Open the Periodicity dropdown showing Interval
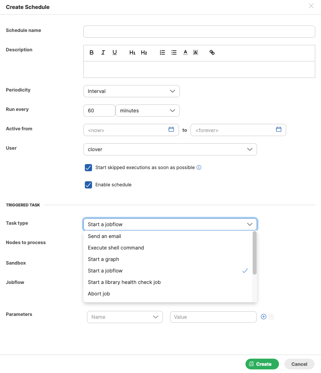 [131, 91]
